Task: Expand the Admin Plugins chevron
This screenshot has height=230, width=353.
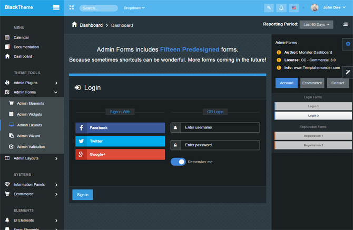Action: click(56, 83)
